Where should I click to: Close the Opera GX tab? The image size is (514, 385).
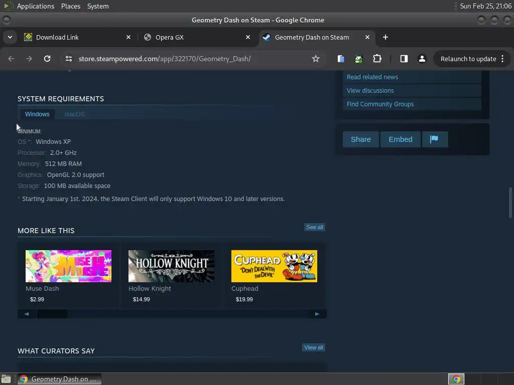pyautogui.click(x=248, y=37)
